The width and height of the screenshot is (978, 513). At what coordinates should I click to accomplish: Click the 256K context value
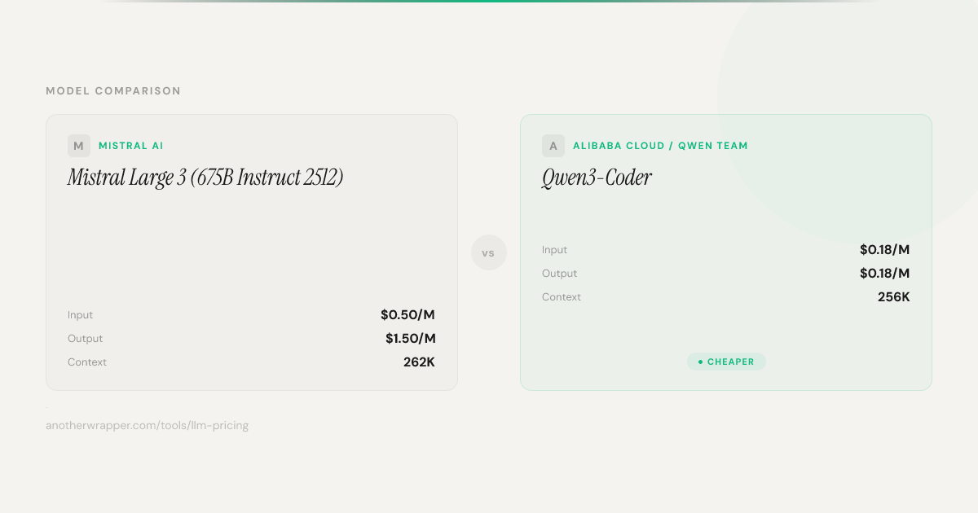point(893,297)
